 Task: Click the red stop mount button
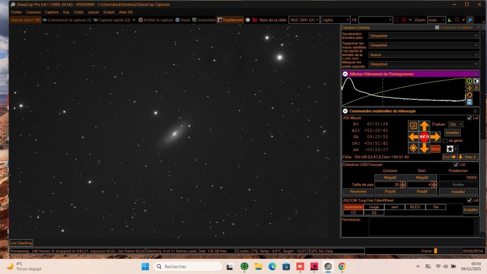424,136
